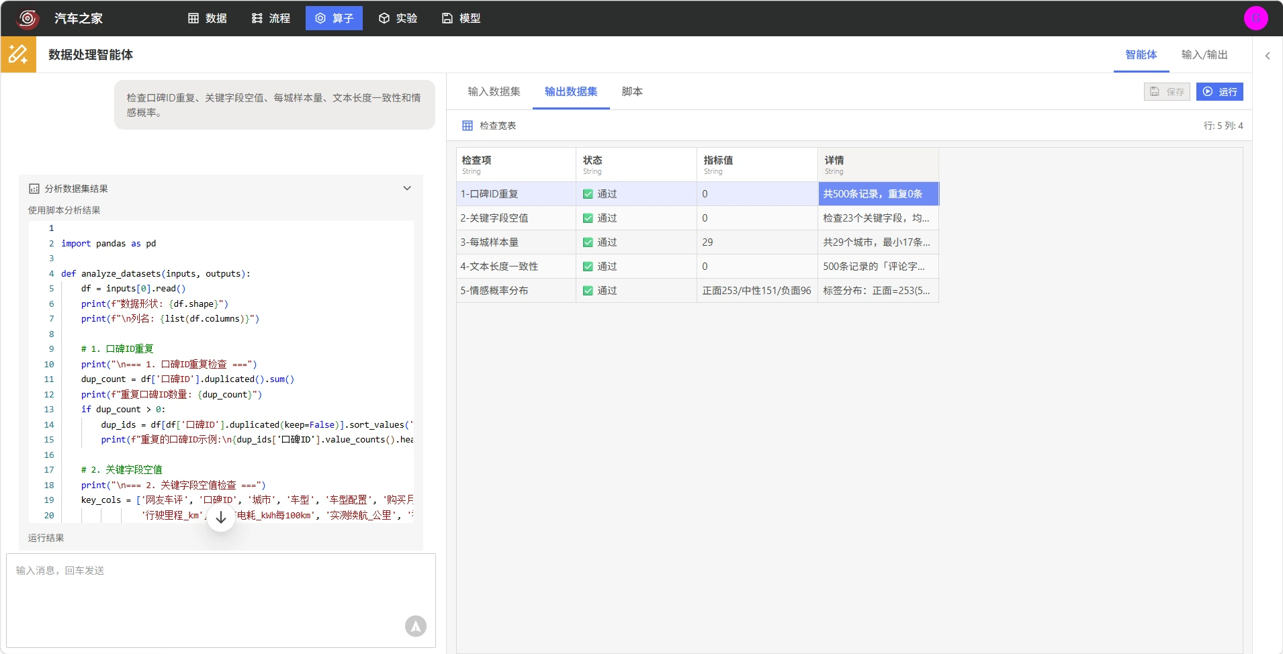The height and width of the screenshot is (654, 1283).
Task: Click code line 'def analyze_datasets(inputs, outputs):'
Action: tap(156, 274)
